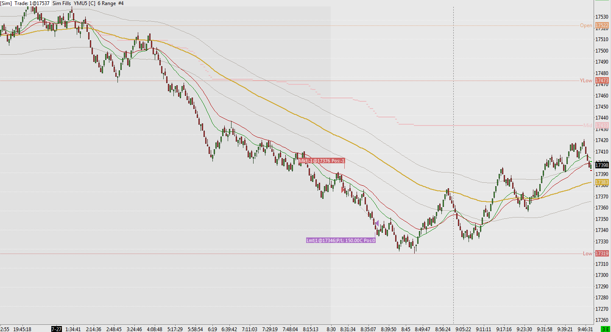Click the "[Sim]" label in chart header

(x=6, y=3)
